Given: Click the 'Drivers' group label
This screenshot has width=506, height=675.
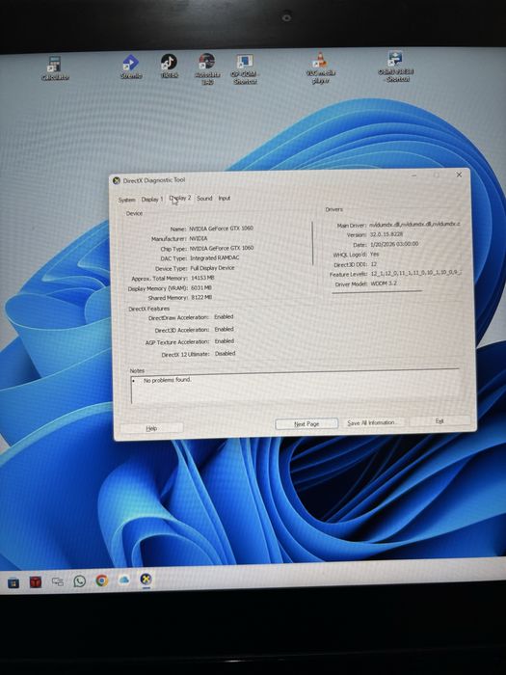Looking at the screenshot, I should (333, 209).
